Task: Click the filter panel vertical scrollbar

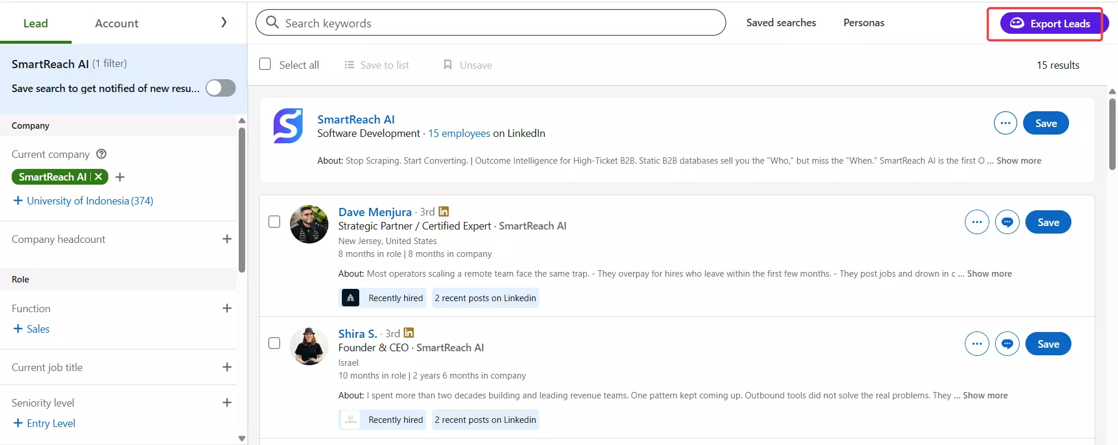Action: tap(242, 200)
